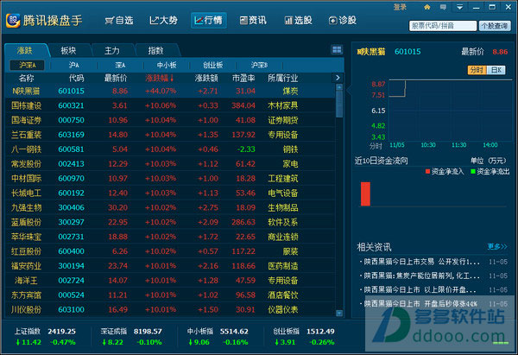Select the 中小板 market filter

(167, 65)
